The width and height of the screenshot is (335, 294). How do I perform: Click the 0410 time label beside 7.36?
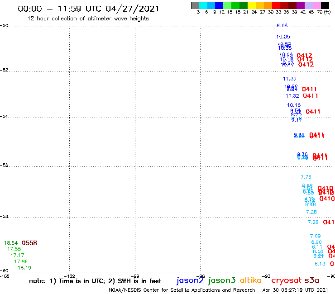tap(327, 199)
